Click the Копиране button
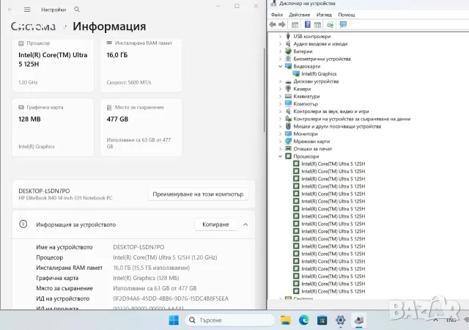This screenshot has height=330, width=469. point(215,224)
